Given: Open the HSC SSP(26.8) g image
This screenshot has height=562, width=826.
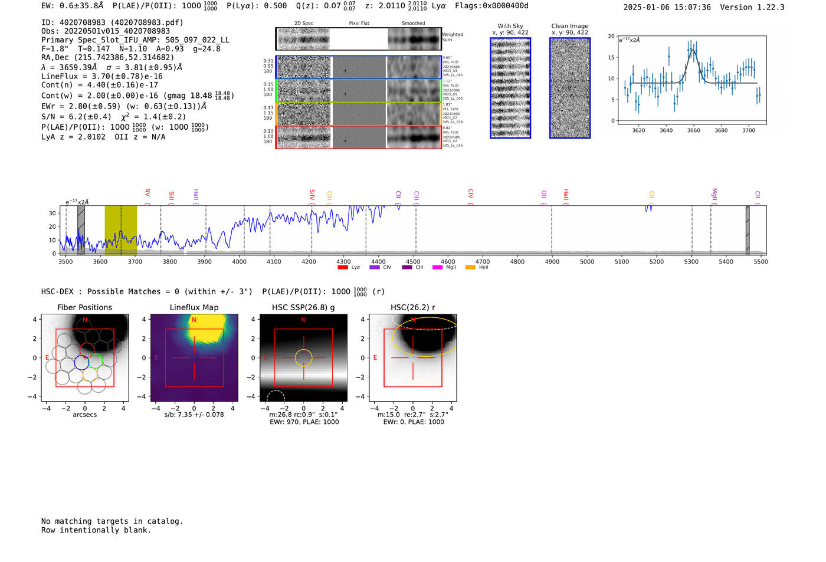Looking at the screenshot, I should 303,358.
